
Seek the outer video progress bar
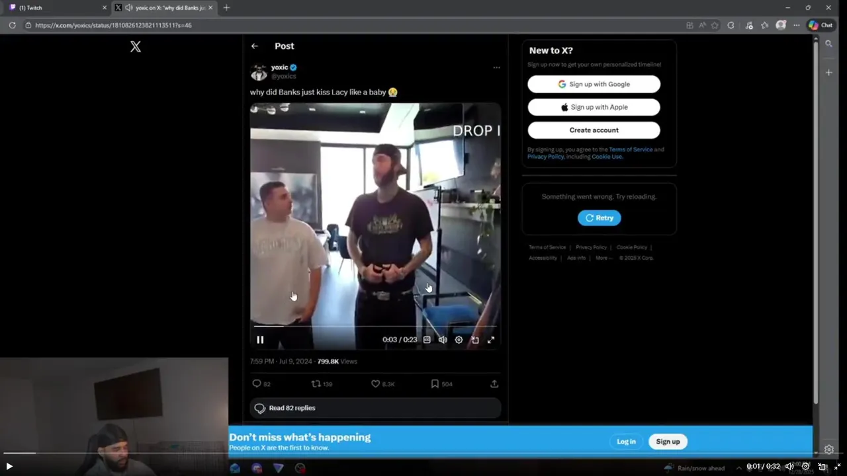tap(423, 453)
